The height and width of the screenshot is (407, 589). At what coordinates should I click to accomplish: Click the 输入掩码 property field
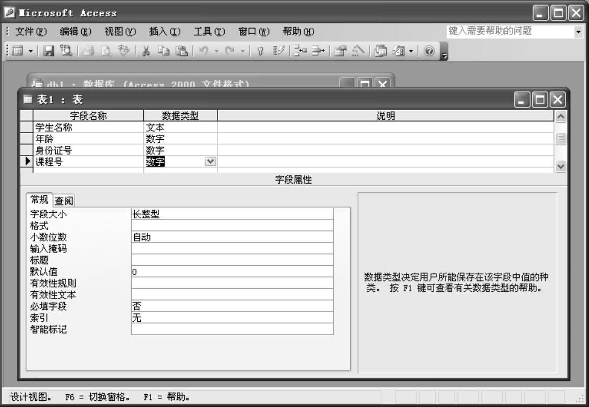pyautogui.click(x=232, y=248)
